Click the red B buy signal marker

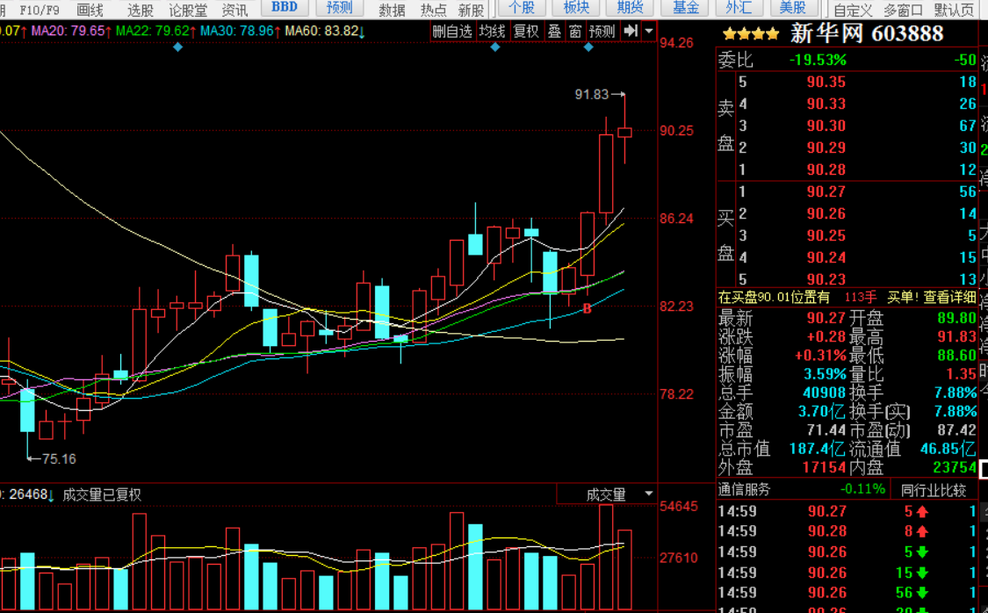[587, 308]
